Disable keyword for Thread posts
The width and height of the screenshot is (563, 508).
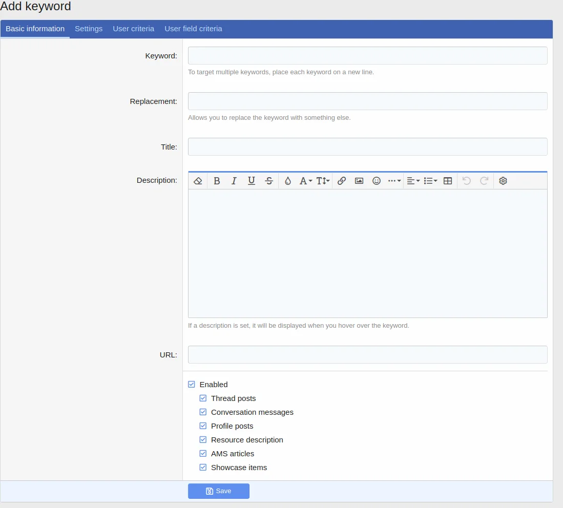pyautogui.click(x=203, y=398)
